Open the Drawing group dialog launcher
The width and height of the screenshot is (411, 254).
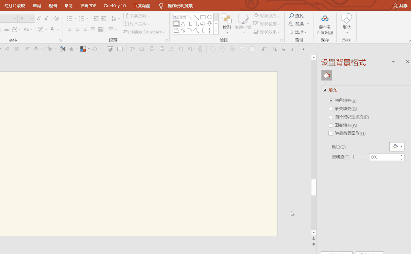tap(282, 40)
